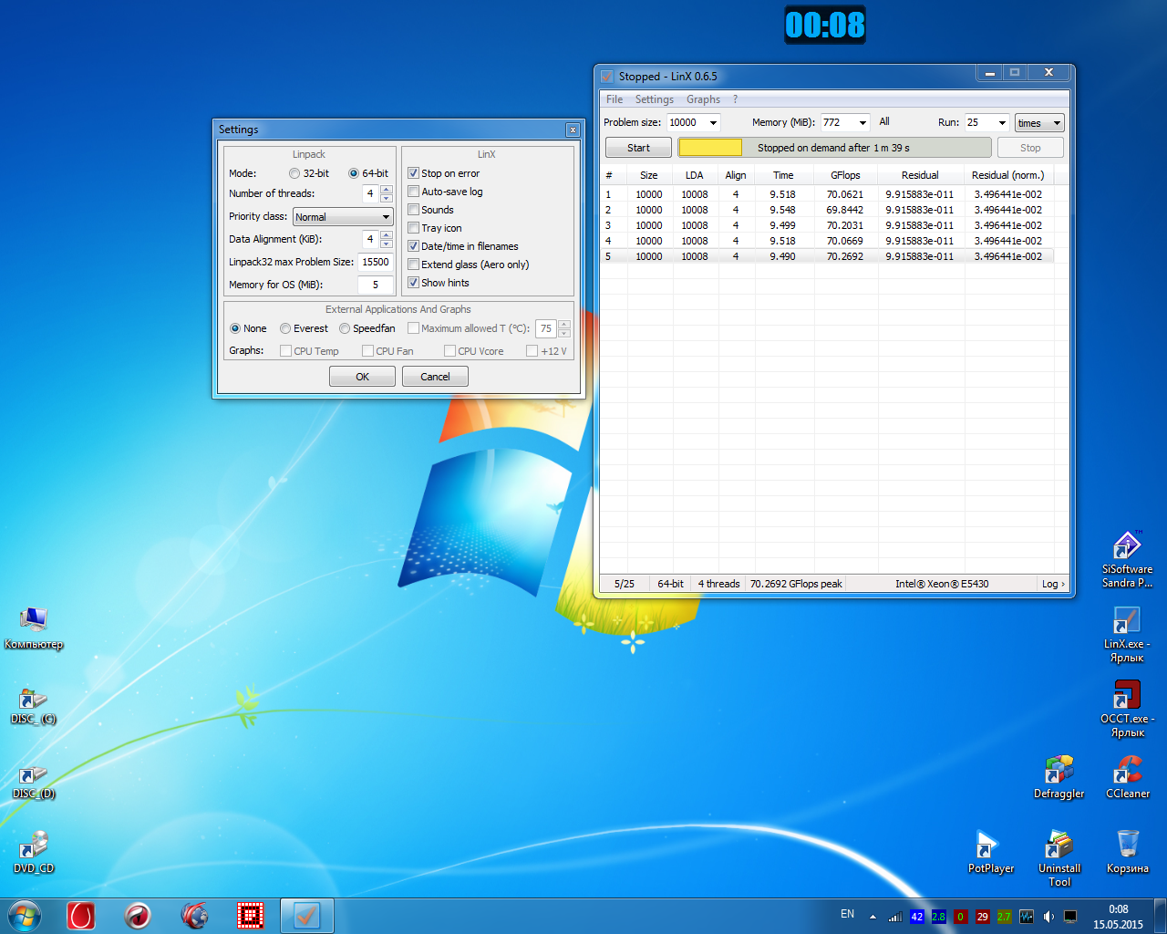Click the 70.2692 GFlops peak status entry

click(x=796, y=584)
